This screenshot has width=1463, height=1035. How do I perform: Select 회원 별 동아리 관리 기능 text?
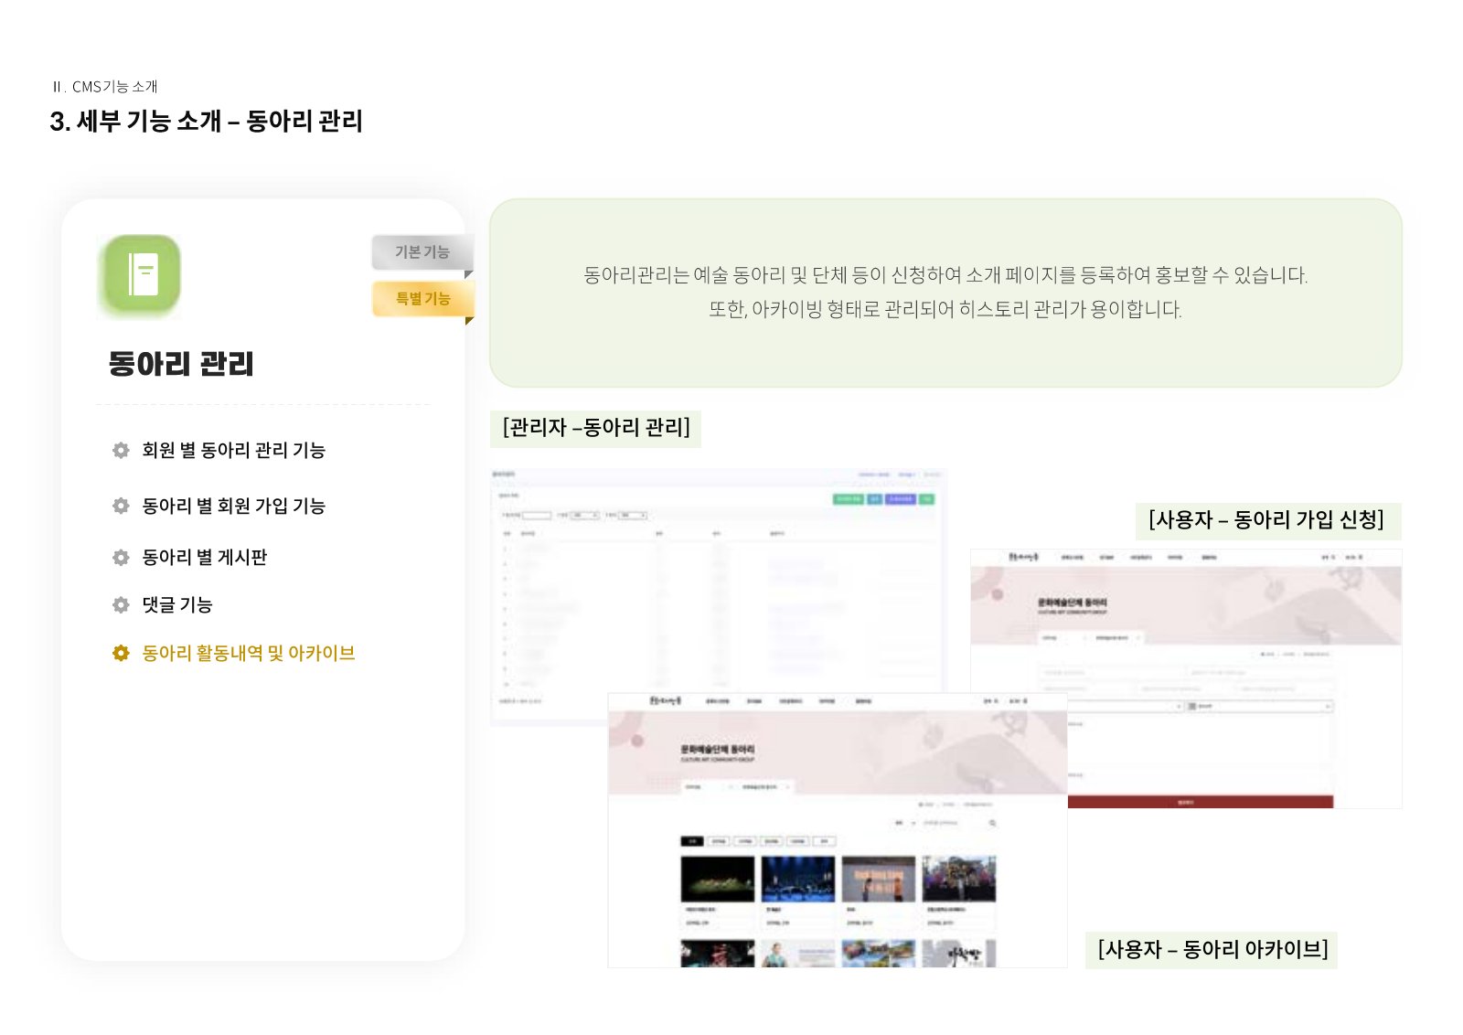[233, 450]
